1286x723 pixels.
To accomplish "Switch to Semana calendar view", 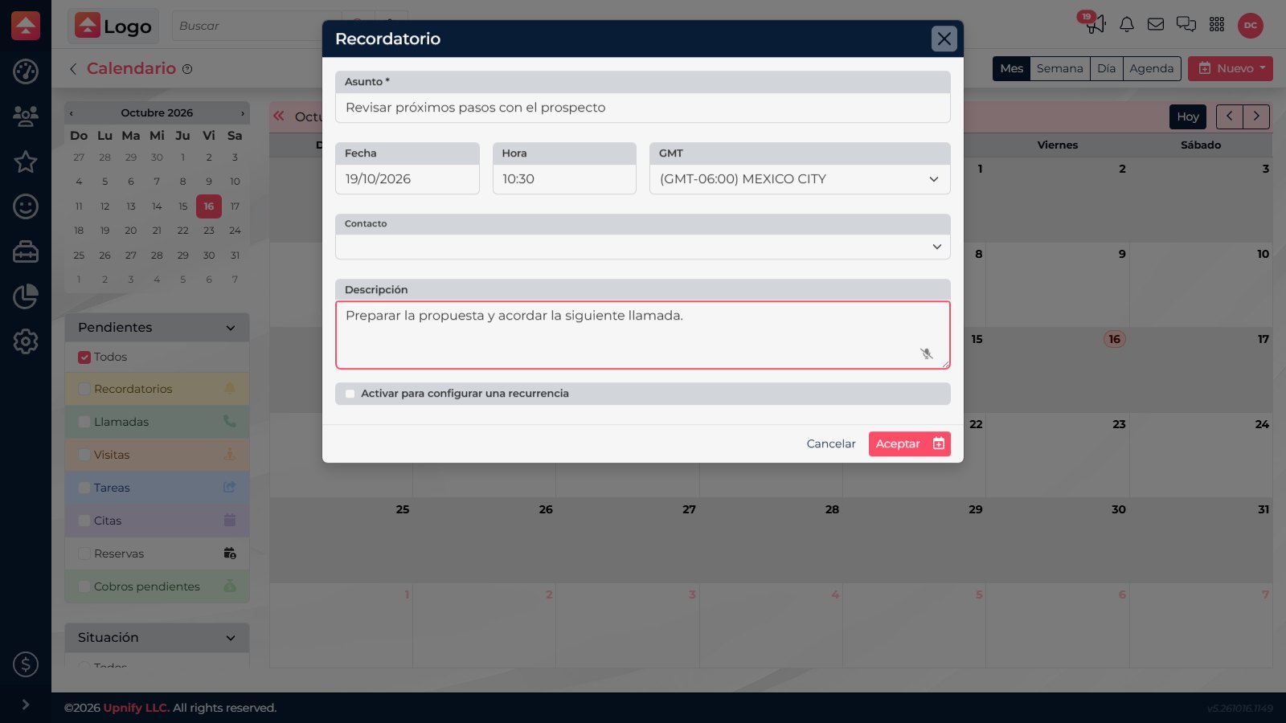I will [x=1060, y=68].
